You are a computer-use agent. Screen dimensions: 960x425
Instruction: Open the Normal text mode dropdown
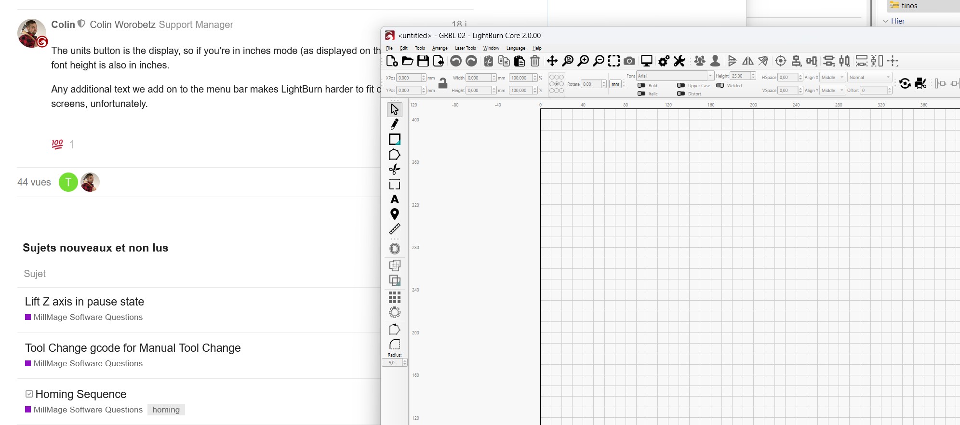870,77
